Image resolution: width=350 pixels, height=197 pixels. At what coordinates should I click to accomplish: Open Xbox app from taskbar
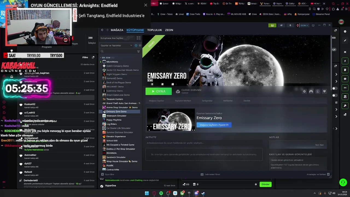point(182,193)
